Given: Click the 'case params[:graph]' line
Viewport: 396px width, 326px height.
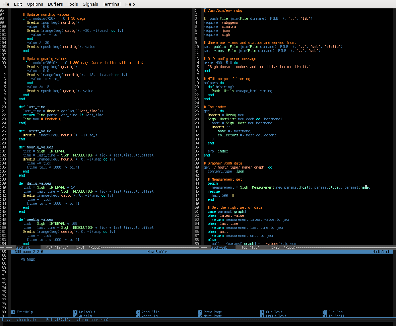Looking at the screenshot, I should click(227, 211).
